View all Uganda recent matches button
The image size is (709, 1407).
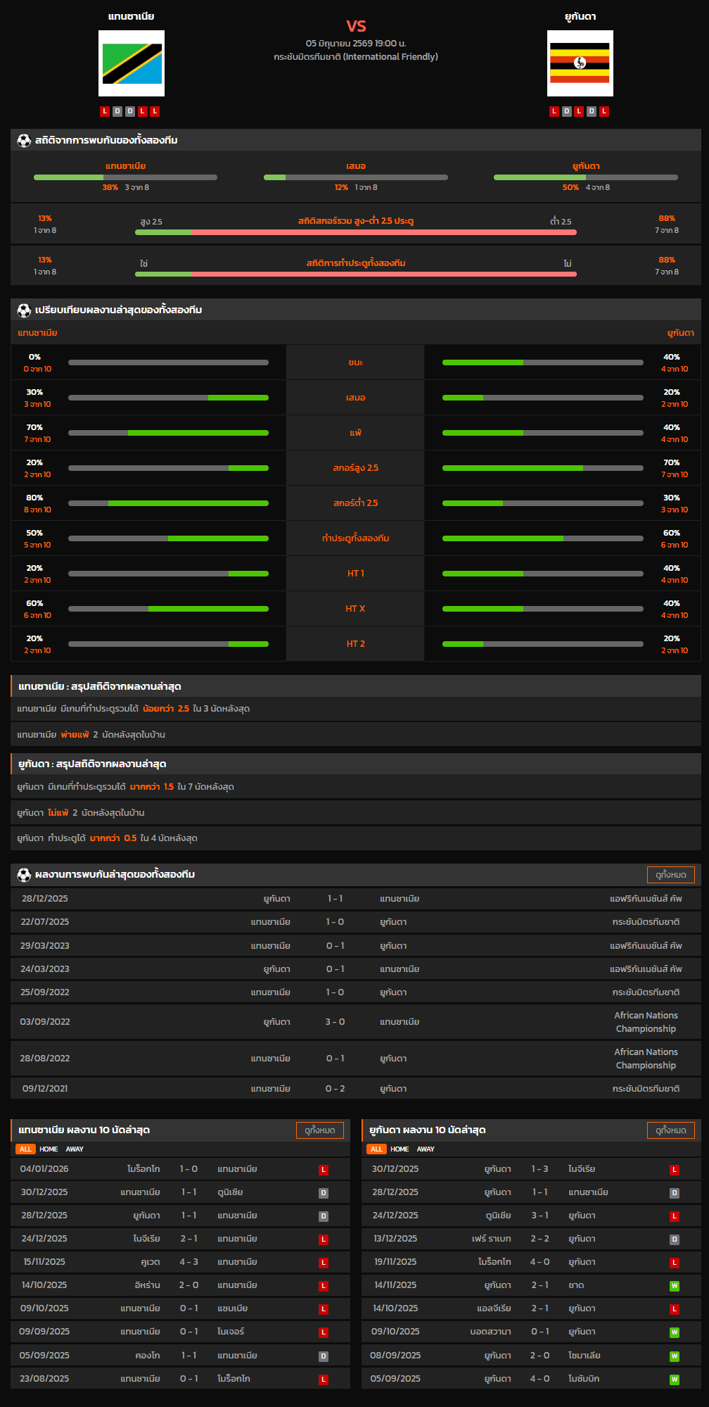point(671,1130)
